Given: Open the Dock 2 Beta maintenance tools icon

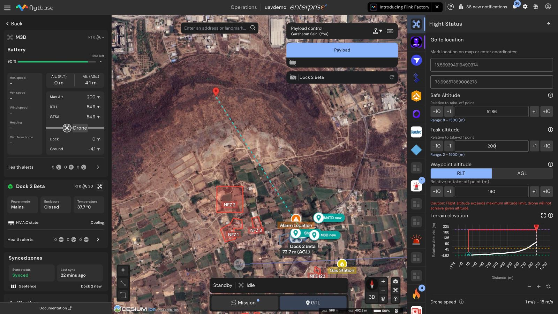Looking at the screenshot, I should [x=100, y=186].
